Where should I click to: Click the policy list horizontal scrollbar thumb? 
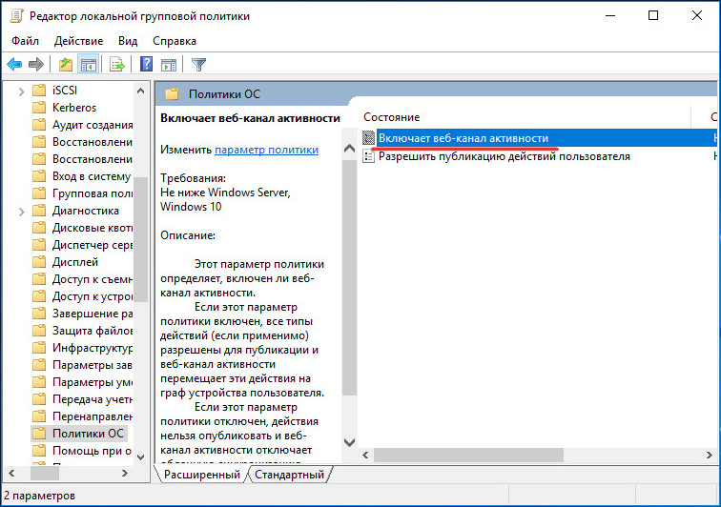(x=468, y=455)
